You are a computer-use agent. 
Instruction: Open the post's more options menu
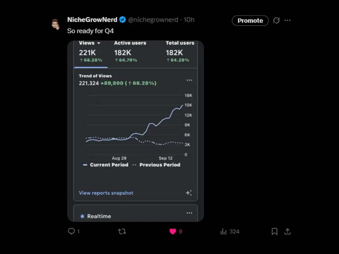pos(288,21)
